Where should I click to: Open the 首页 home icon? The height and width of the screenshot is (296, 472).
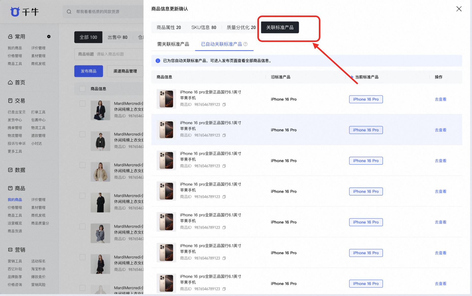[10, 82]
